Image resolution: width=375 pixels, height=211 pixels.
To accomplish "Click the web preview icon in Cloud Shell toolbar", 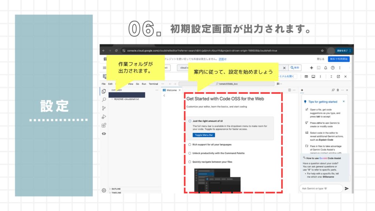I will (306, 77).
